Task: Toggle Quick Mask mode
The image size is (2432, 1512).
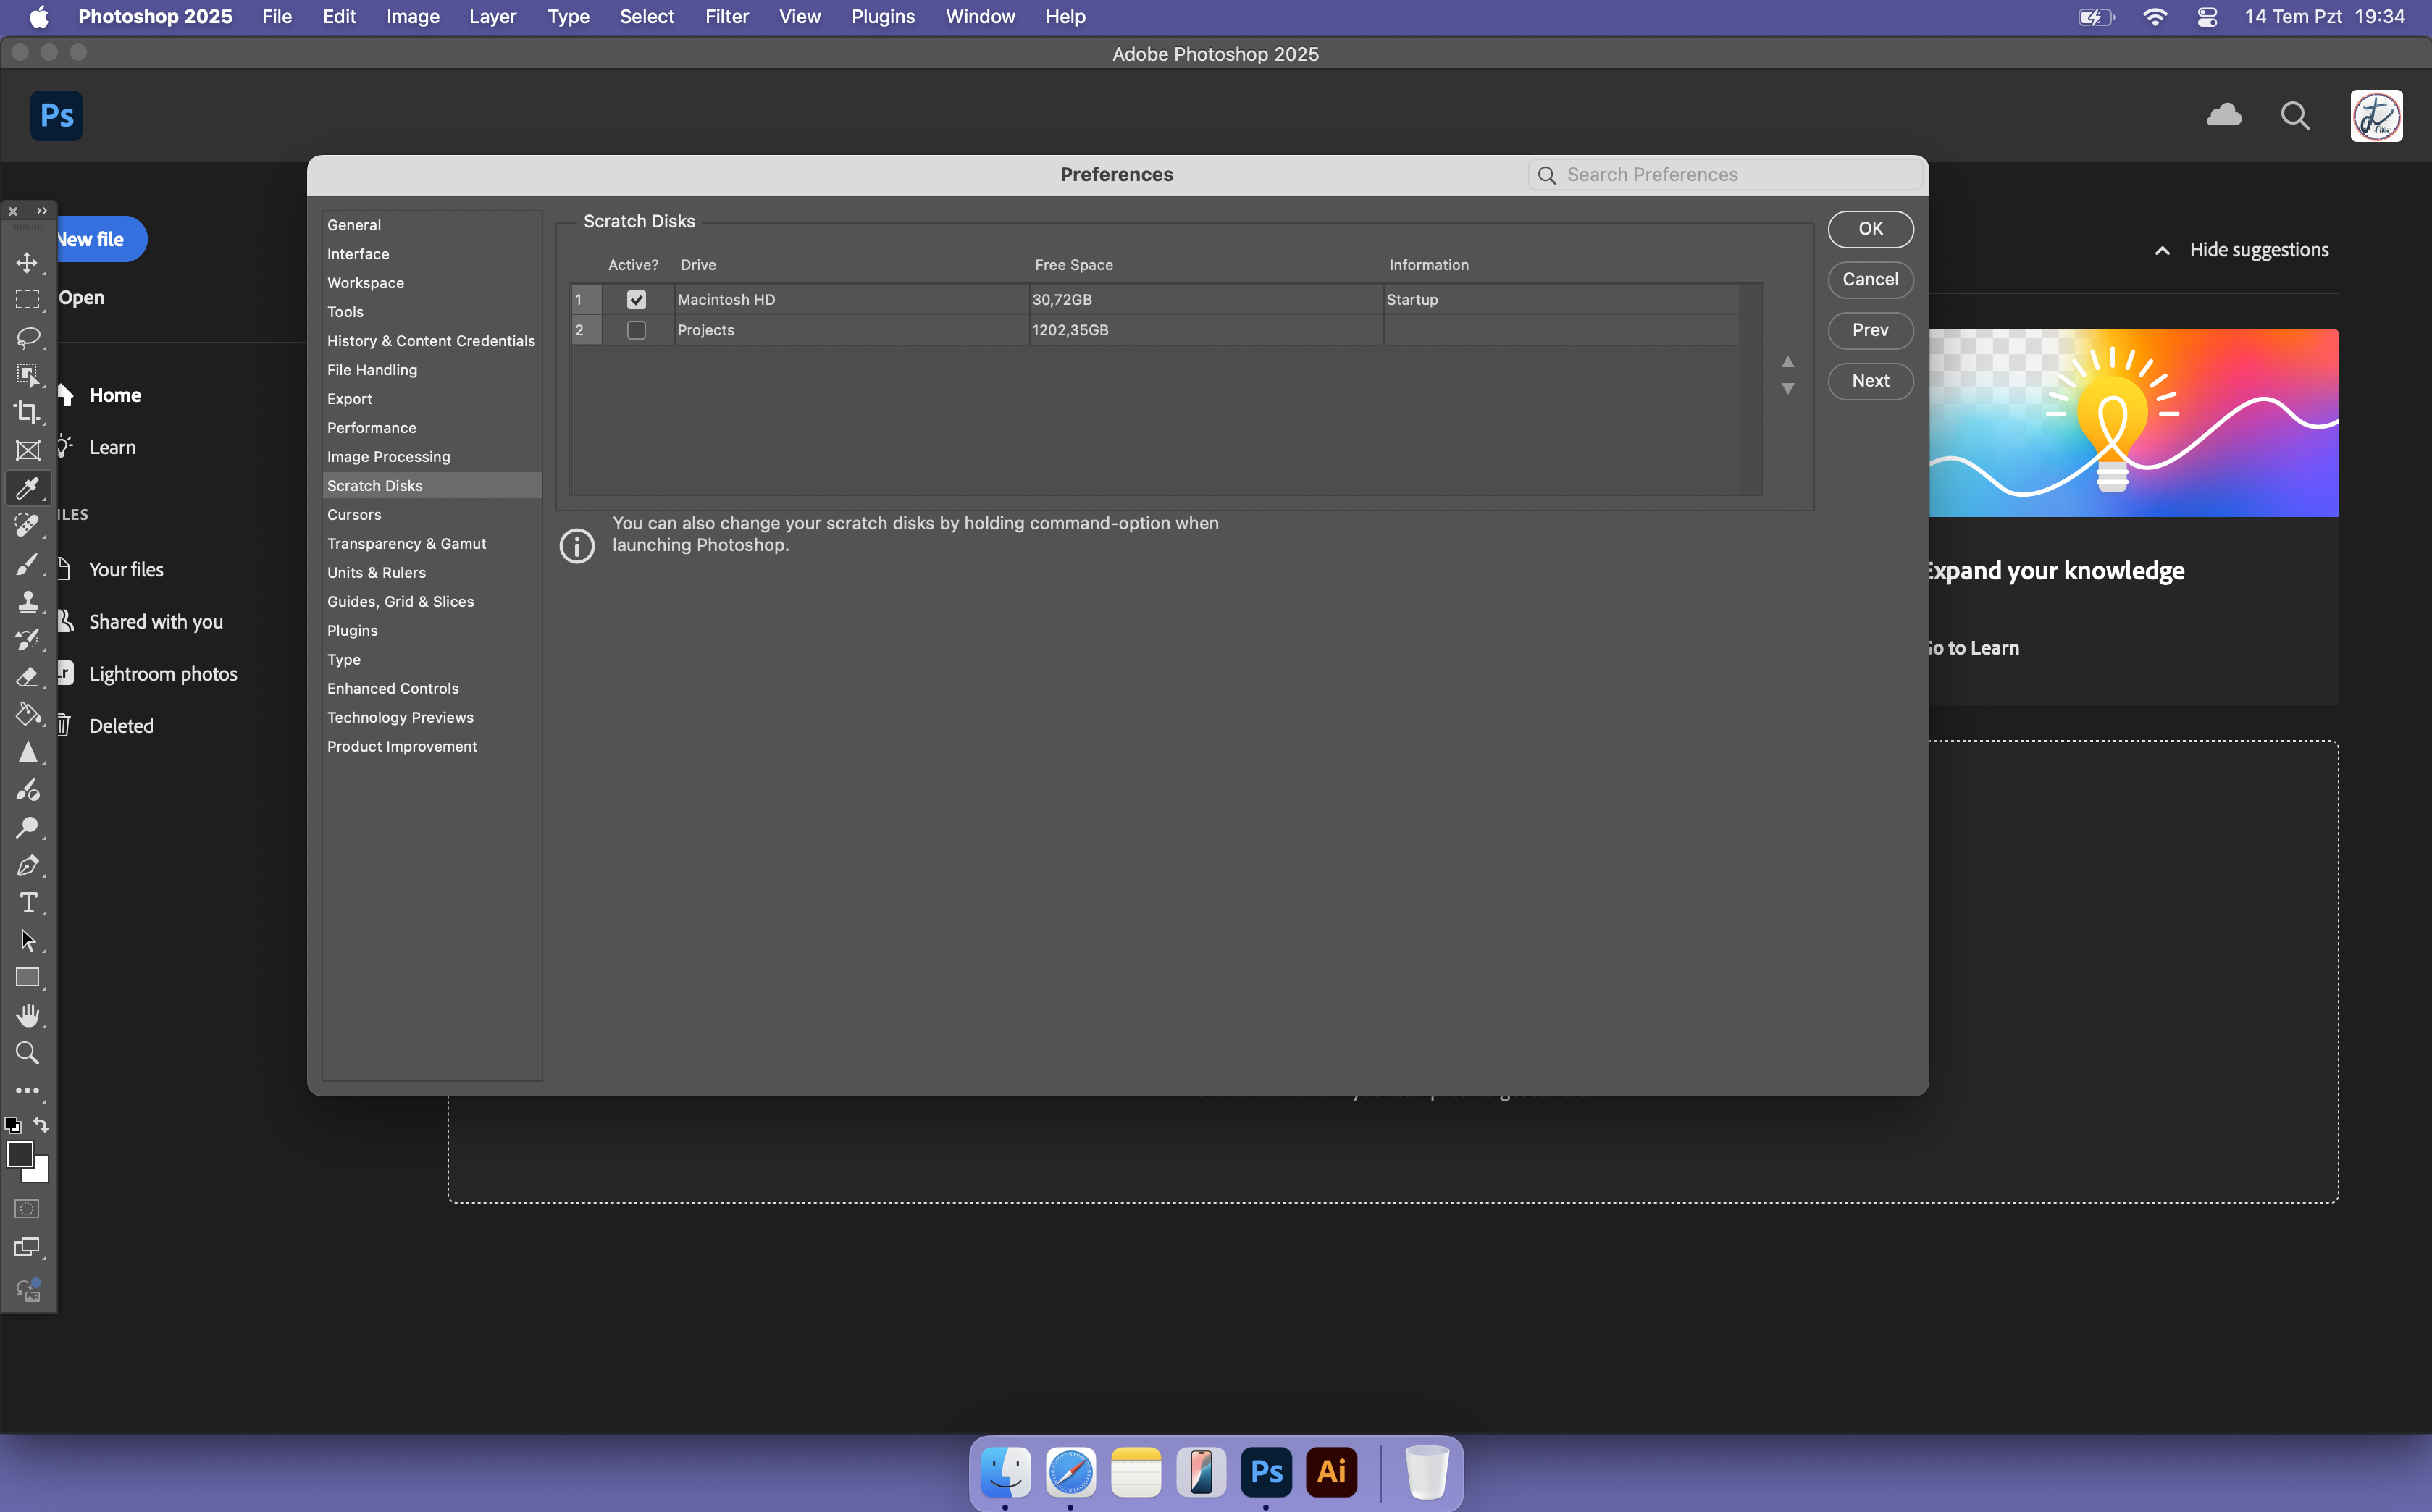Action: (27, 1209)
